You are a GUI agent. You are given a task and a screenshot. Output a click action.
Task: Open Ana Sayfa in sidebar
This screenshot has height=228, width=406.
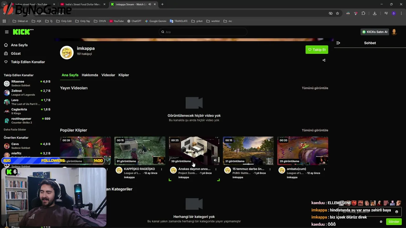pyautogui.click(x=19, y=45)
